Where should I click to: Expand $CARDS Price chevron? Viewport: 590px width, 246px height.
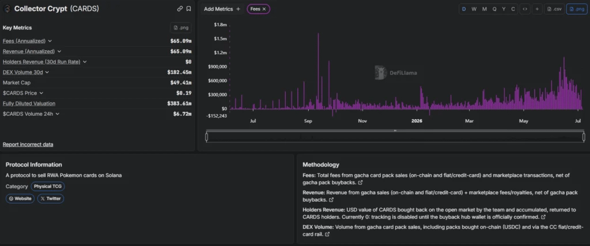pyautogui.click(x=41, y=93)
